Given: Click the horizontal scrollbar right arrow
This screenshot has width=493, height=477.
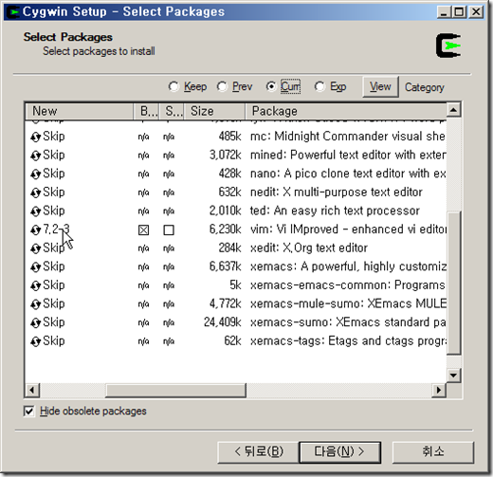Looking at the screenshot, I should point(439,391).
